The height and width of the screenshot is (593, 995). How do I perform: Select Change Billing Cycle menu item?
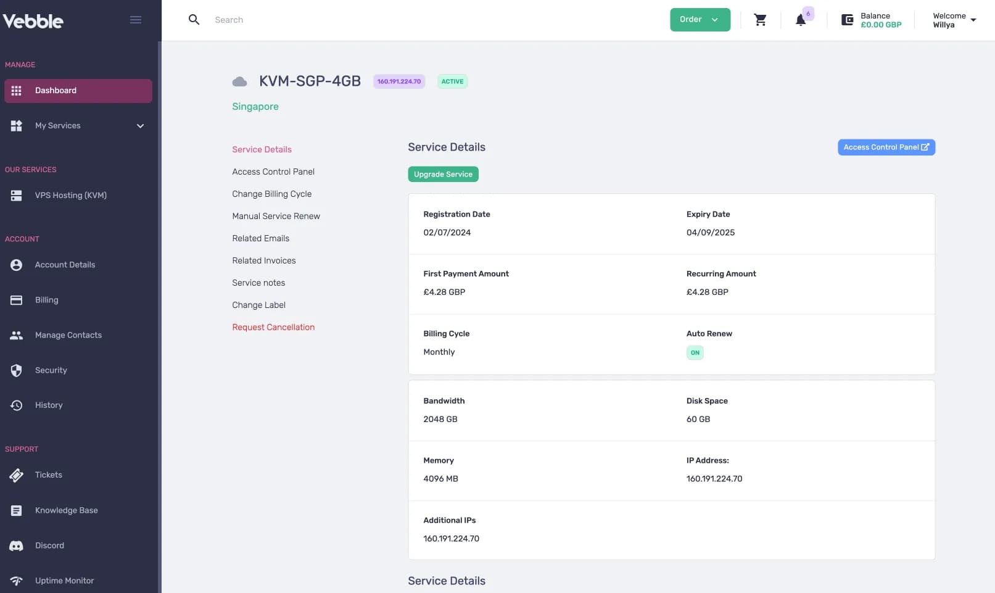tap(271, 194)
